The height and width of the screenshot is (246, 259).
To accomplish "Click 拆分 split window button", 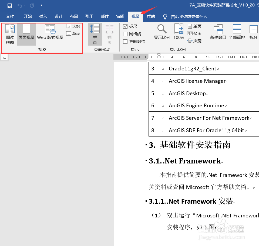I will (x=253, y=32).
